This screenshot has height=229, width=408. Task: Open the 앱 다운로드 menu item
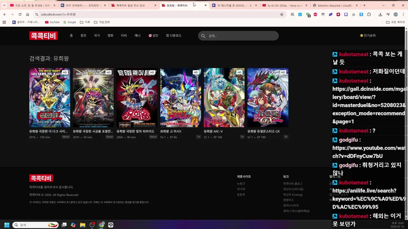coord(173,36)
